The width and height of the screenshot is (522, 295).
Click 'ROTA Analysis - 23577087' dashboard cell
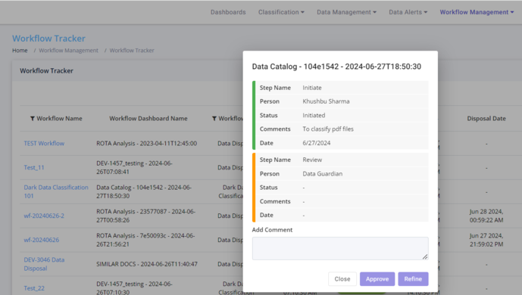click(x=145, y=216)
